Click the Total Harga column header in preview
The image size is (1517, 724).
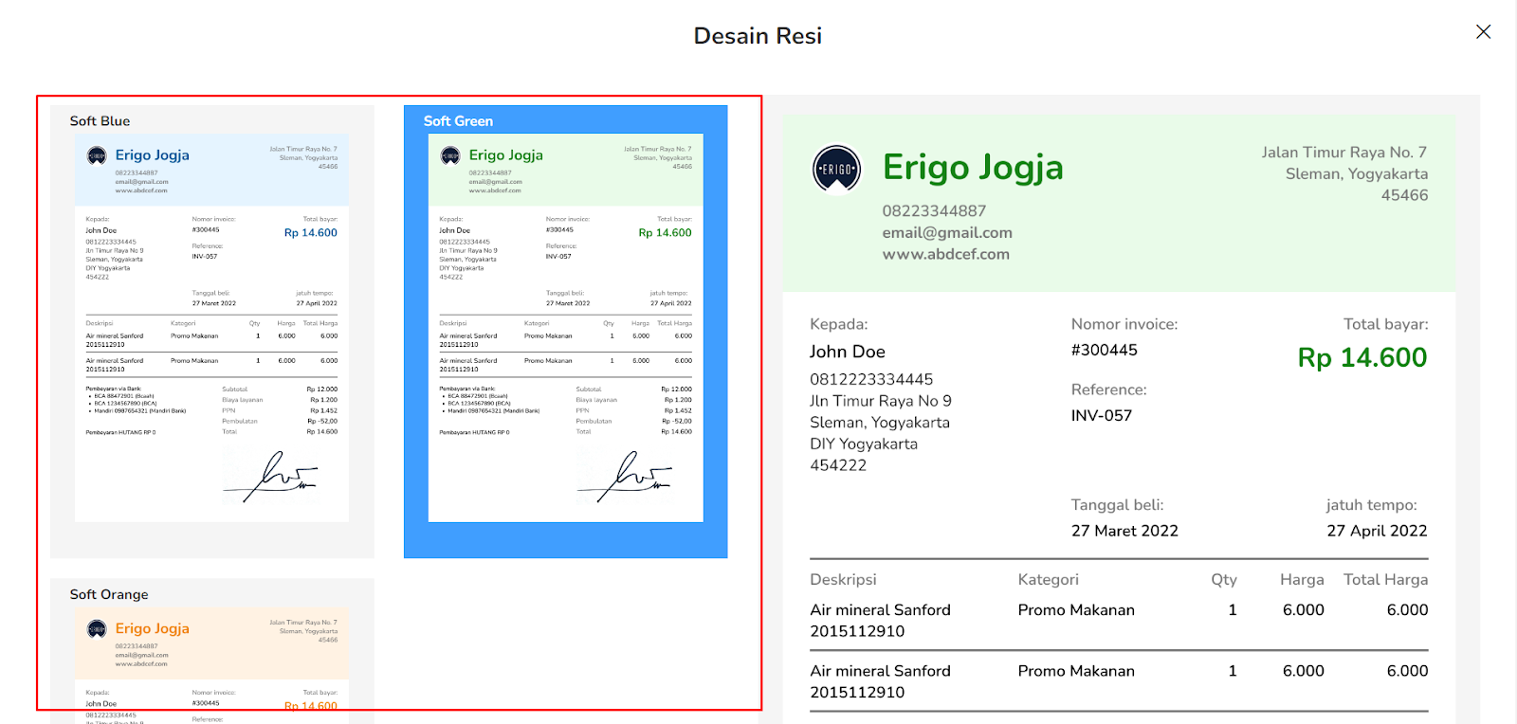pyautogui.click(x=1385, y=579)
